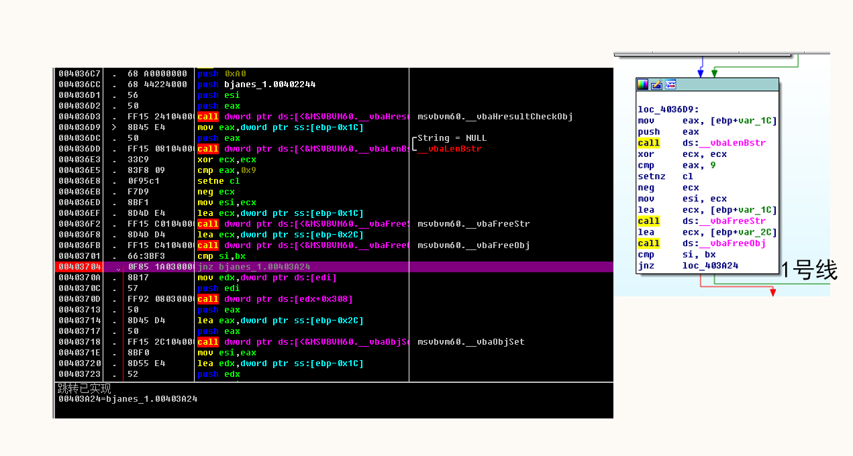Click the jump-down marker beside 00403704

coord(119,268)
